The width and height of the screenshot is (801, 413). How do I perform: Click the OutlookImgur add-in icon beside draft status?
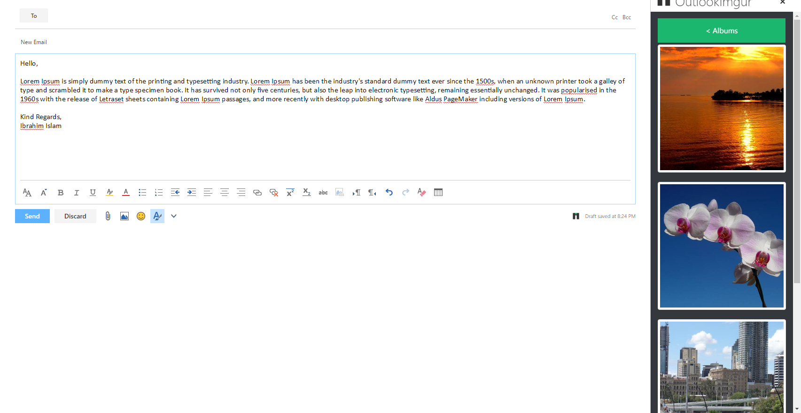[x=576, y=216]
